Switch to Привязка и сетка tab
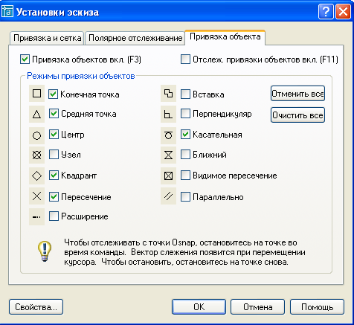This screenshot has height=325, width=354. [47, 38]
